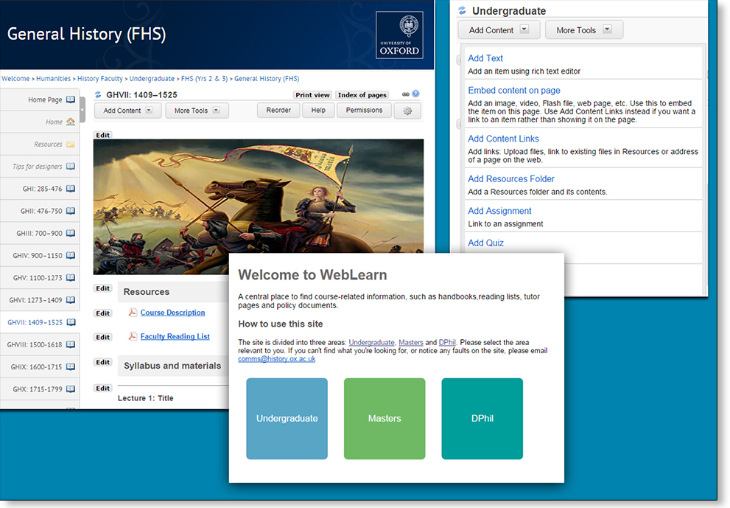Click the PDF icon beside Faculty Reading List
730x508 pixels.
click(x=133, y=336)
